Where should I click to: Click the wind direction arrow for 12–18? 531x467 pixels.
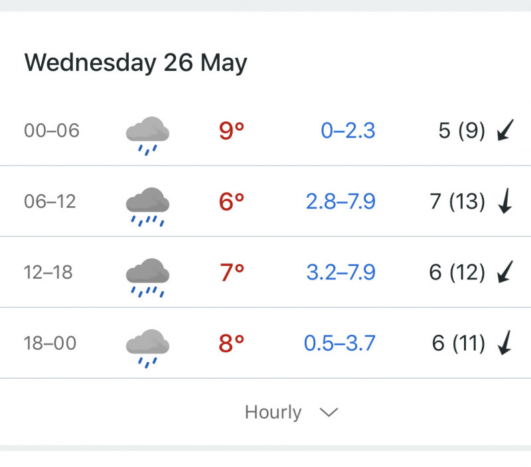(x=505, y=272)
